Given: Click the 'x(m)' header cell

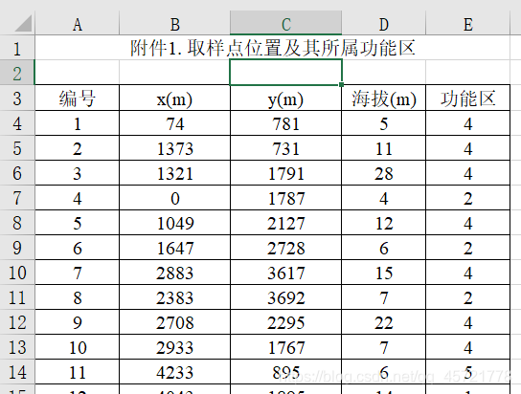Looking at the screenshot, I should [174, 98].
